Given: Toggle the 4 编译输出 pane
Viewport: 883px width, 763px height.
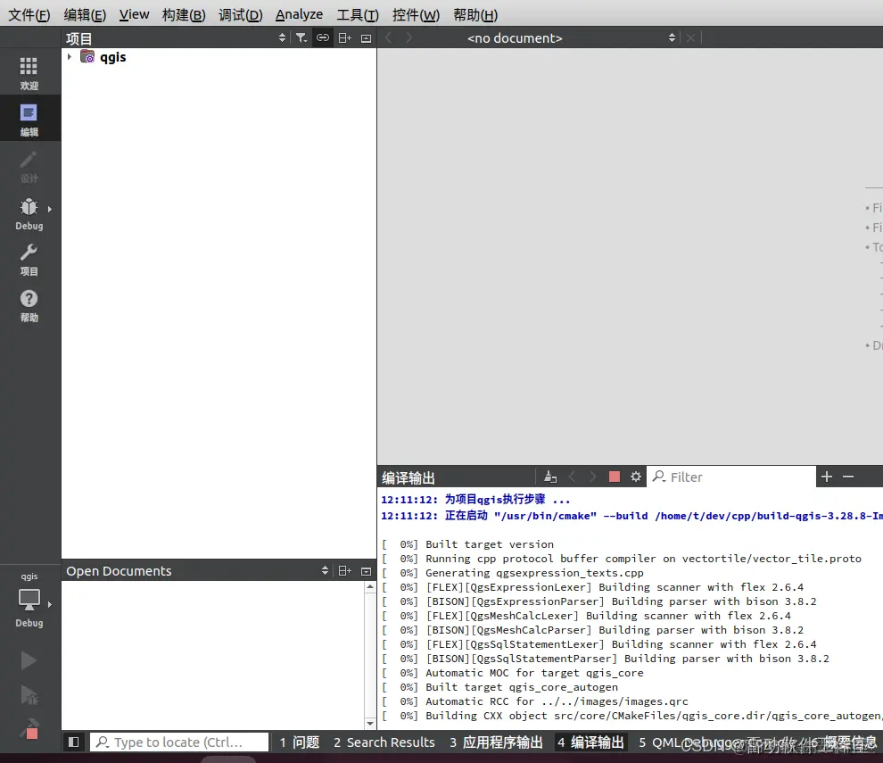Looking at the screenshot, I should 590,742.
